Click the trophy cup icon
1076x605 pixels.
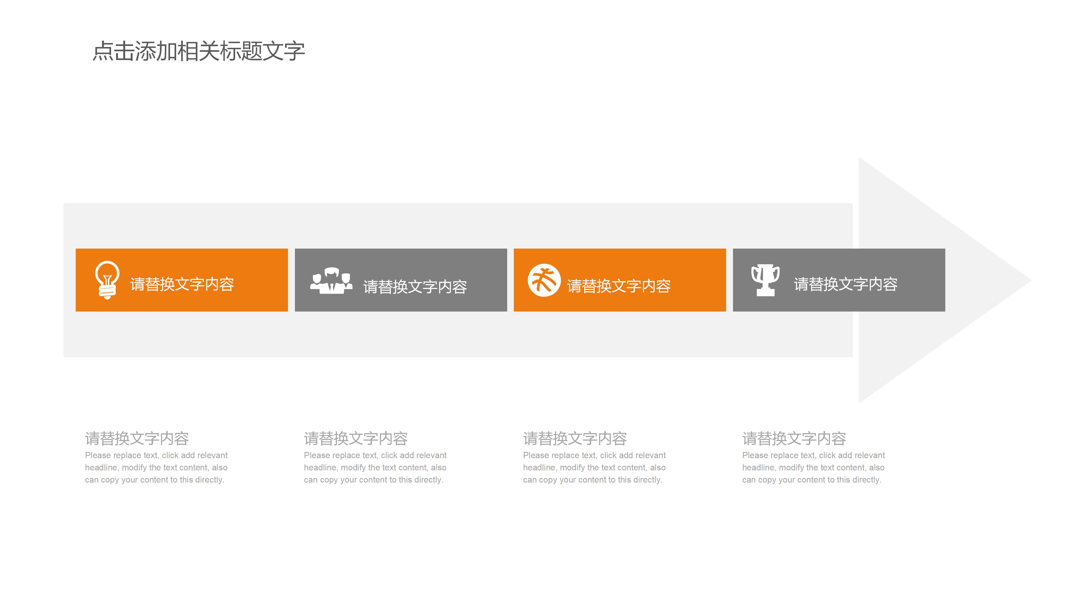tap(765, 280)
